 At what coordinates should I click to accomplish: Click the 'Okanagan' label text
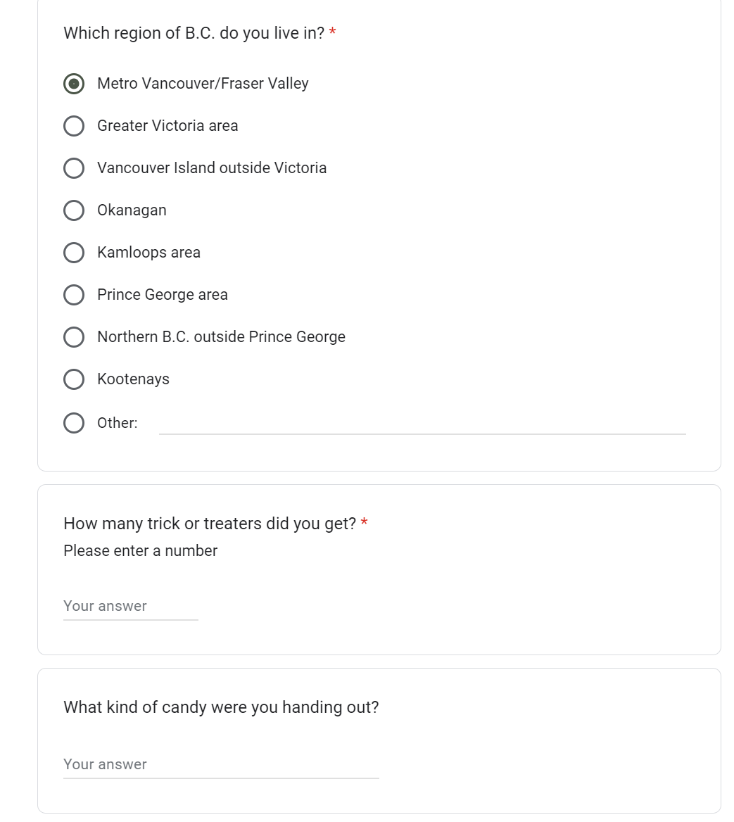[132, 210]
